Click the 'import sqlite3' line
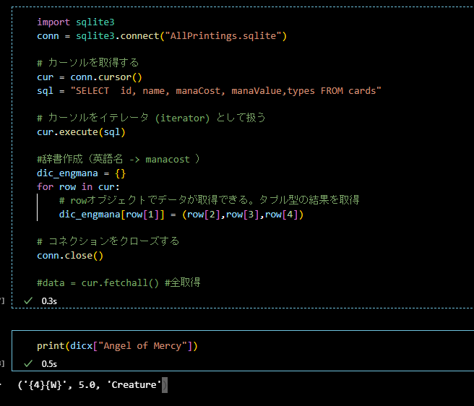The height and width of the screenshot is (406, 474). [x=76, y=22]
